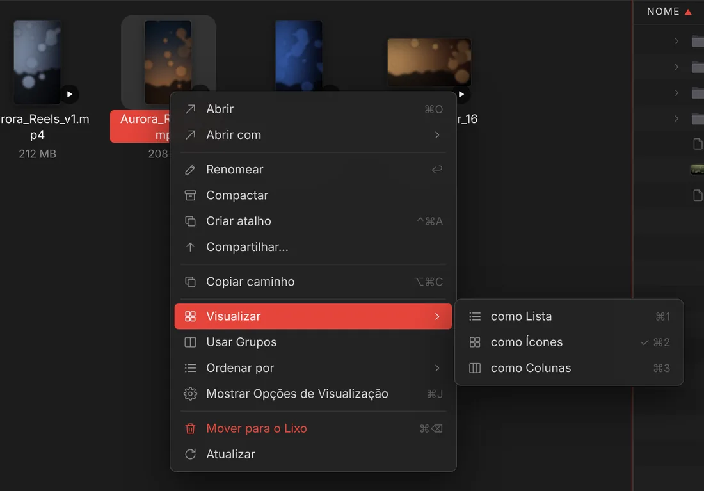The height and width of the screenshot is (491, 704).
Task: Select Mover para o Lixo
Action: (314, 428)
